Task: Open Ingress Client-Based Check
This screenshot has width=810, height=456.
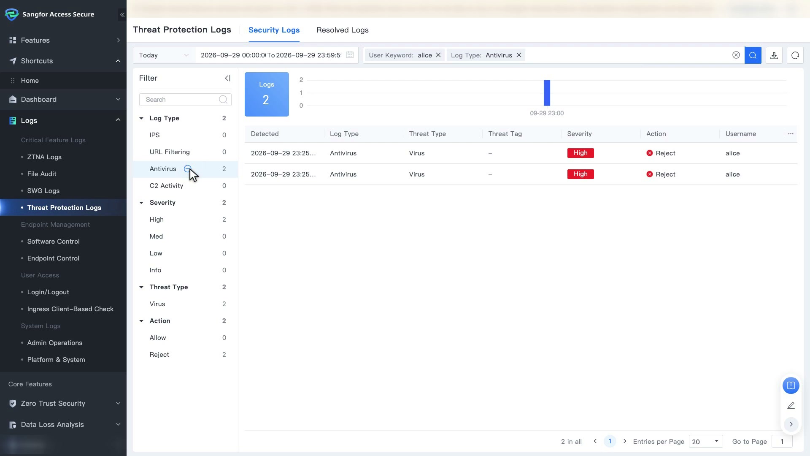Action: coord(70,309)
